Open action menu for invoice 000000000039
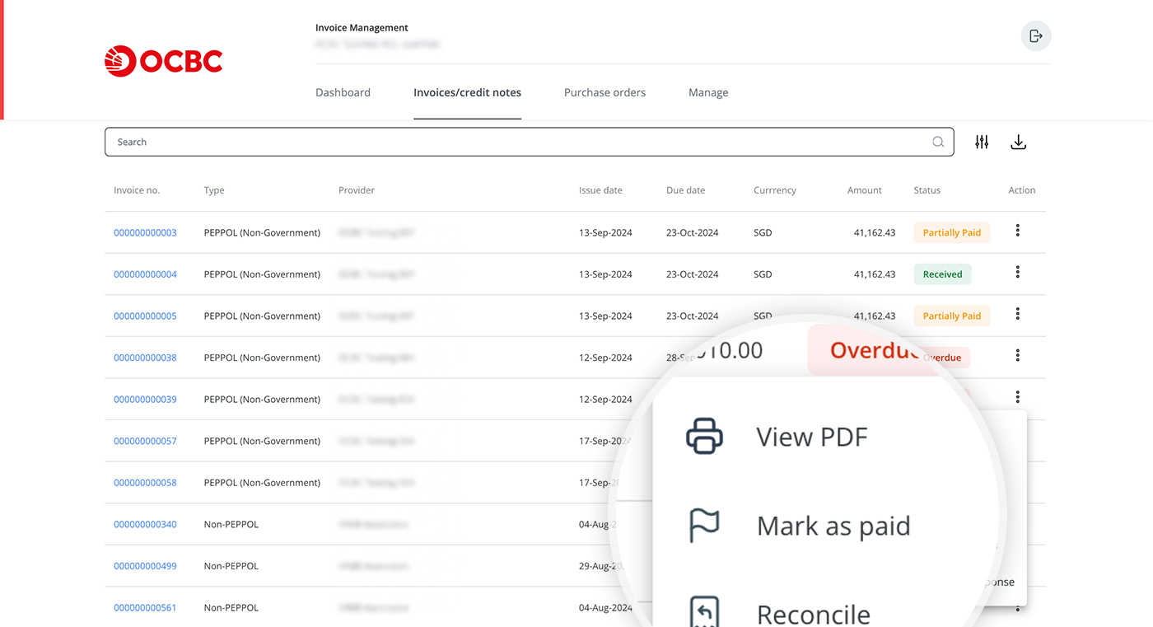 tap(1018, 397)
